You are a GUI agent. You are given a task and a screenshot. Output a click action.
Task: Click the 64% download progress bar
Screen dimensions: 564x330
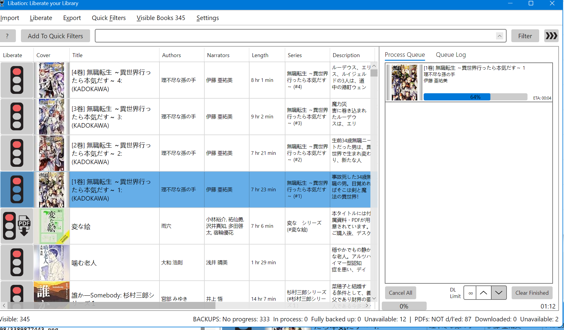pyautogui.click(x=475, y=97)
